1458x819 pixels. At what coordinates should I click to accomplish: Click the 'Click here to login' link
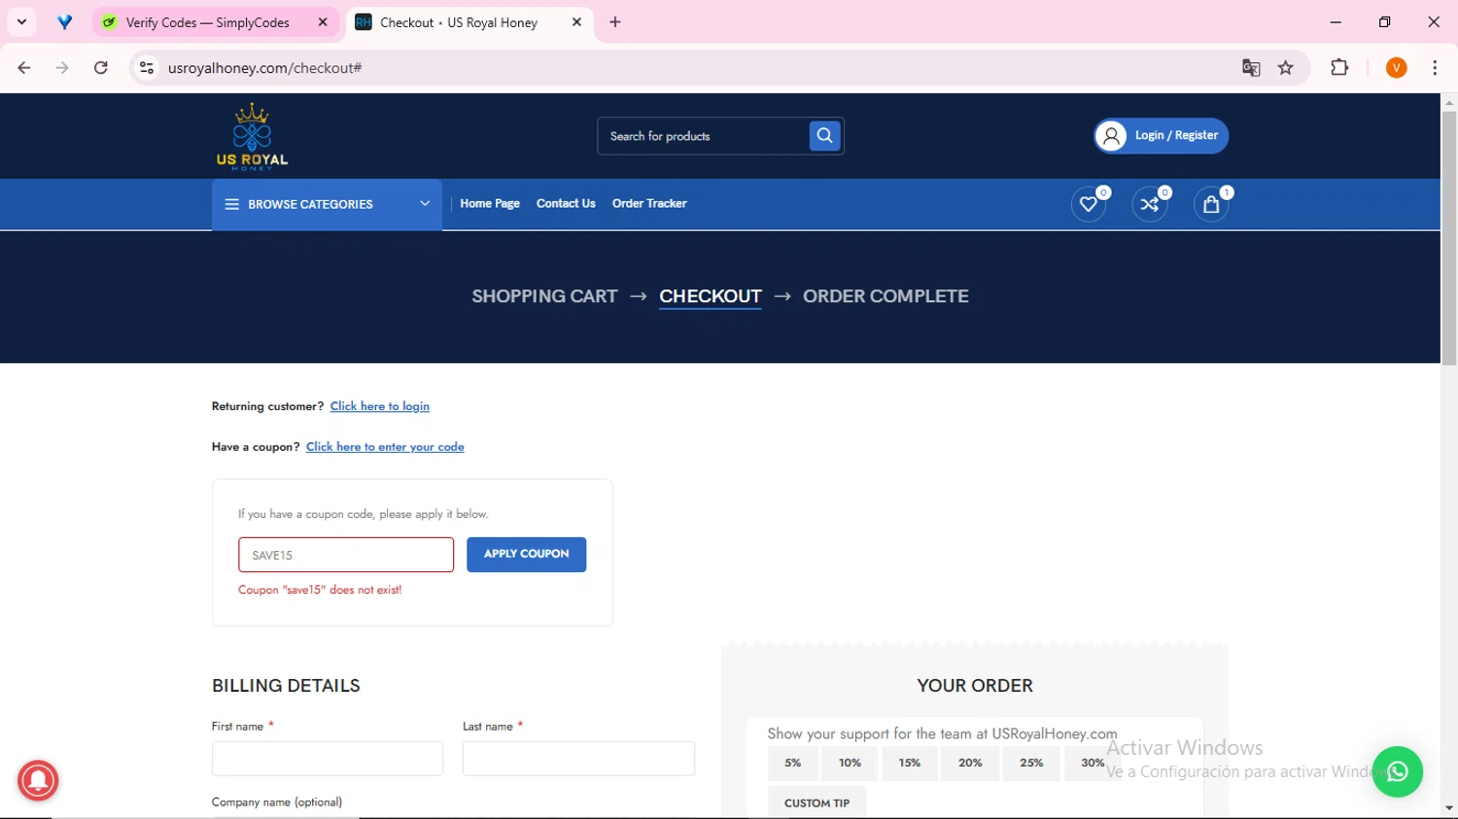pos(380,406)
